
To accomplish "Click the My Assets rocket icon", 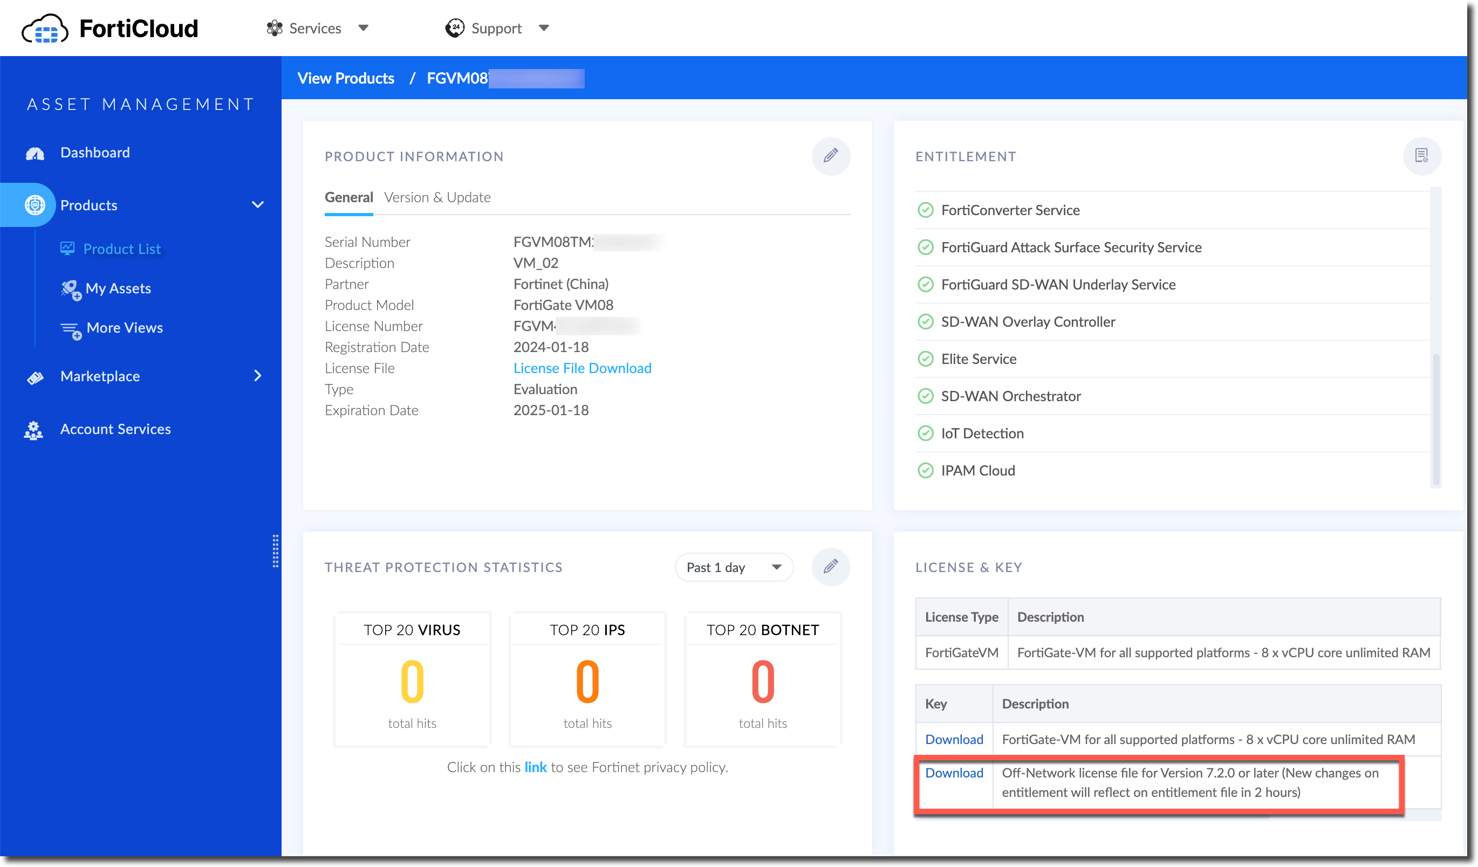I will tap(70, 289).
